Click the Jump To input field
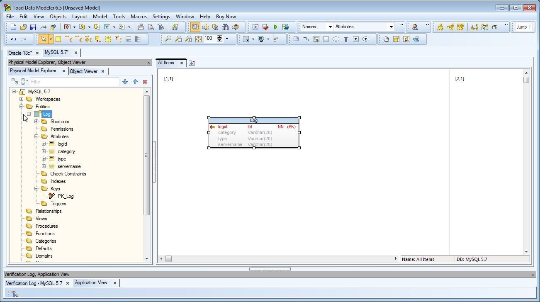The height and width of the screenshot is (302, 540). 524,27
